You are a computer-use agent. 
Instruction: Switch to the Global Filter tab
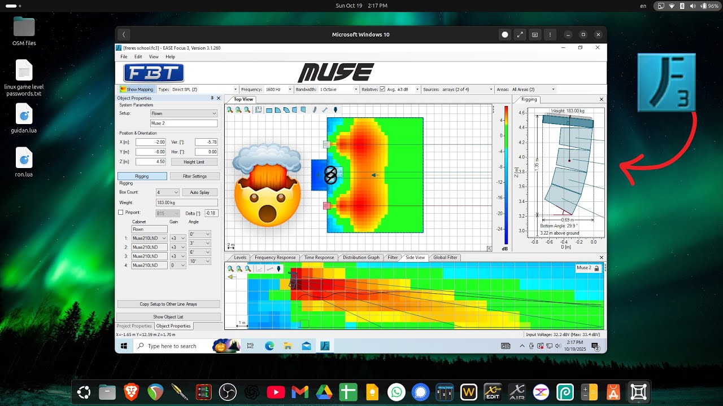click(445, 258)
